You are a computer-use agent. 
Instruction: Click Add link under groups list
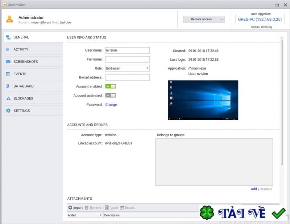(x=254, y=189)
